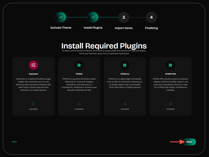Screen dimensions: 209x157
Task: Click the 'activated' text in the RTMKit card
Action: [x=79, y=109]
